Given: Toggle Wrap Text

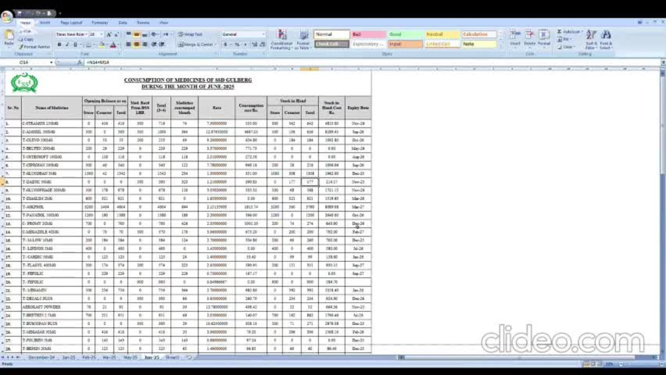Looking at the screenshot, I should pos(190,35).
